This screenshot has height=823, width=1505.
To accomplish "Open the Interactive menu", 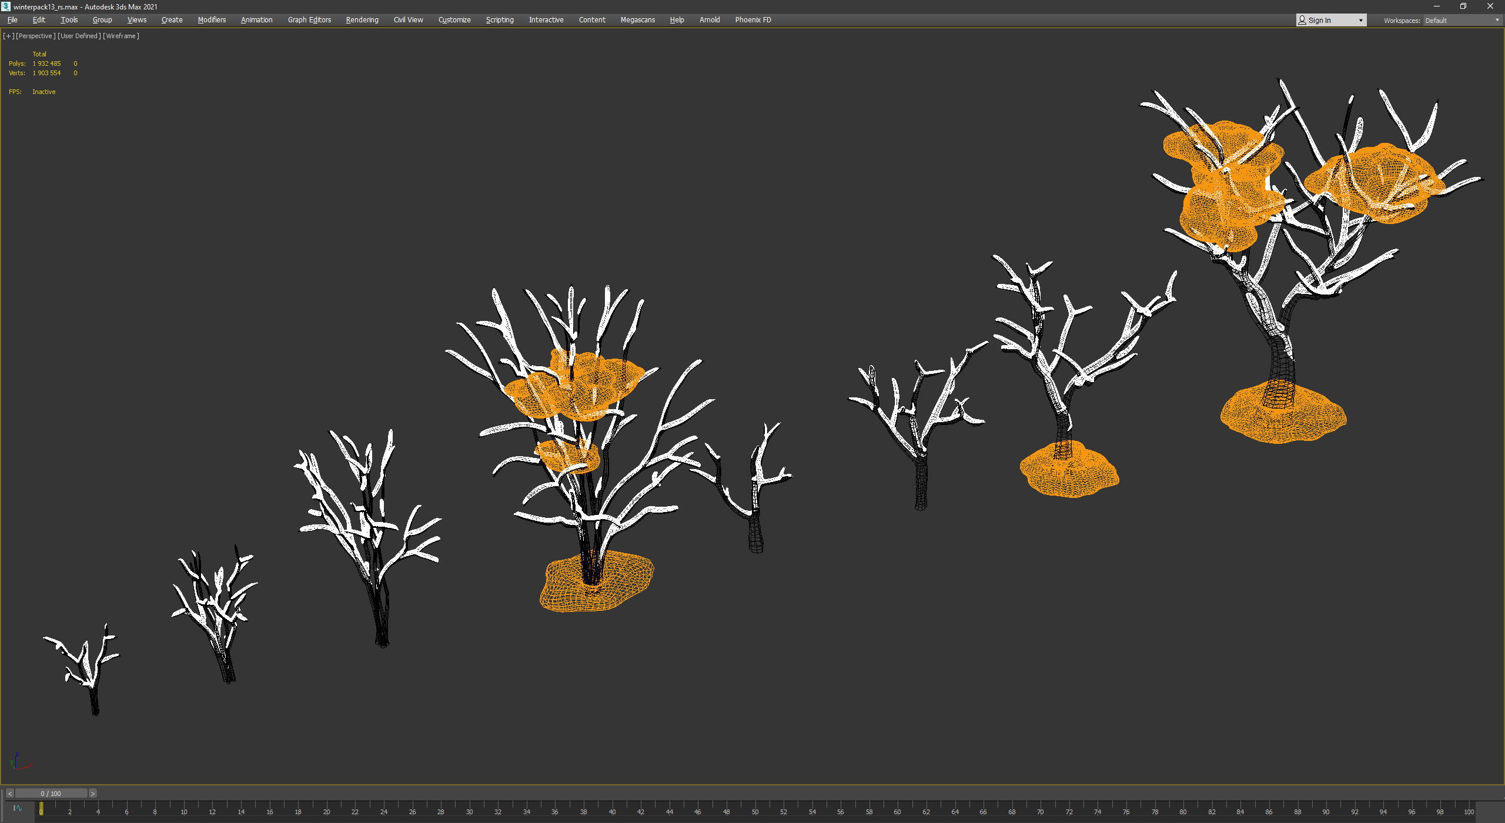I will click(x=546, y=20).
